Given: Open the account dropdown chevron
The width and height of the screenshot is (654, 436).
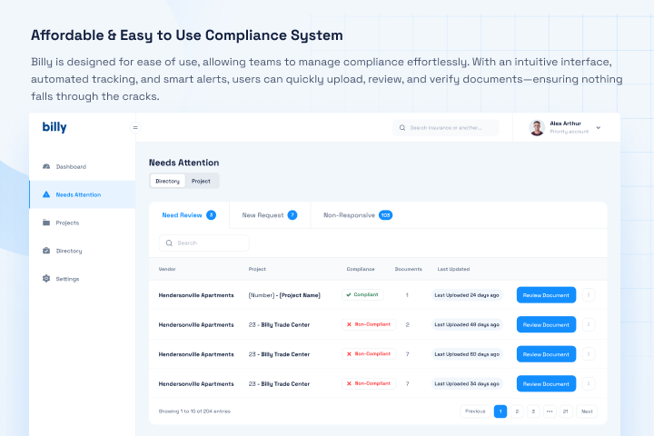Looking at the screenshot, I should (x=598, y=128).
